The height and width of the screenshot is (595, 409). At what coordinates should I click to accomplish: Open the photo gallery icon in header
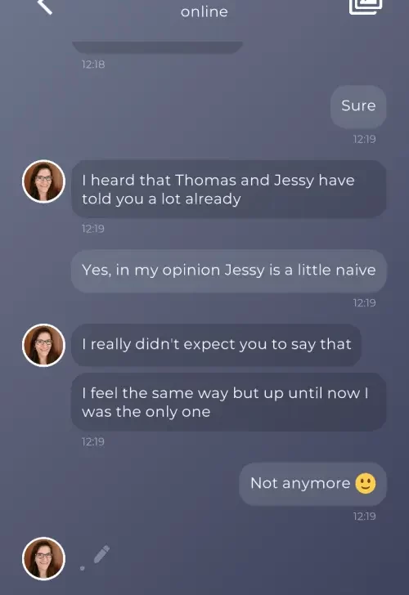(x=366, y=7)
